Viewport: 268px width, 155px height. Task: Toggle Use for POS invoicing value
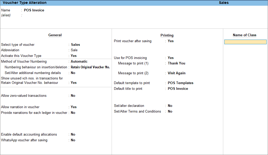click(171, 58)
